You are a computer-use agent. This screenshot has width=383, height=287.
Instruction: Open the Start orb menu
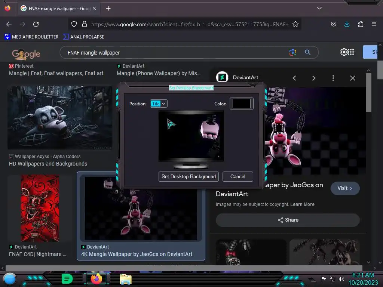pyautogui.click(x=9, y=279)
